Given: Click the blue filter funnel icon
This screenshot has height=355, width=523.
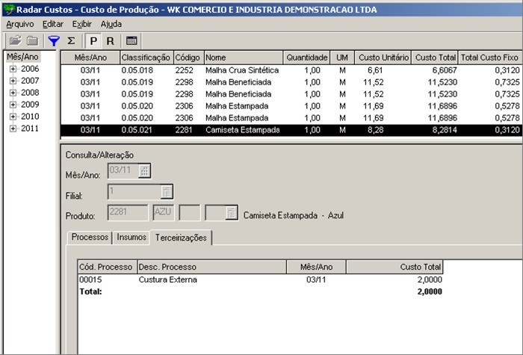Looking at the screenshot, I should tap(53, 41).
